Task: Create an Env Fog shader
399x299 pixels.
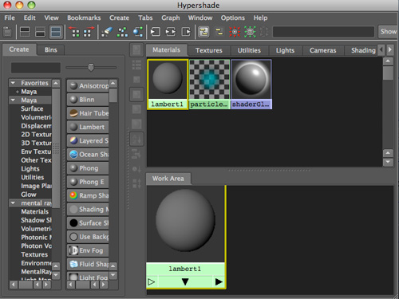Action: coord(88,250)
